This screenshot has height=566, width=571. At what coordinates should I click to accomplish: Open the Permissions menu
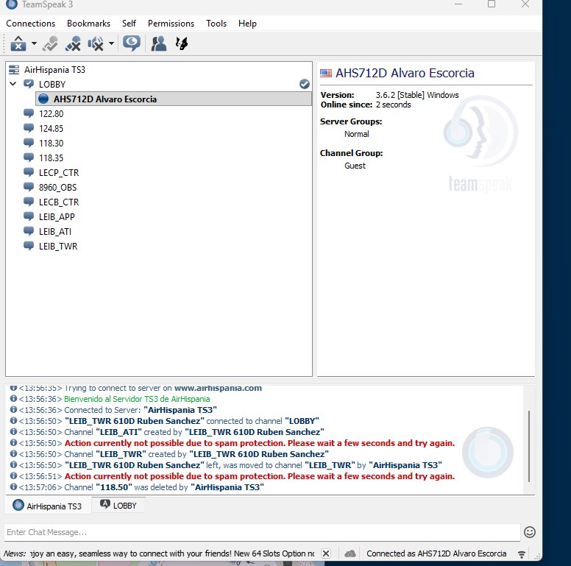point(171,24)
